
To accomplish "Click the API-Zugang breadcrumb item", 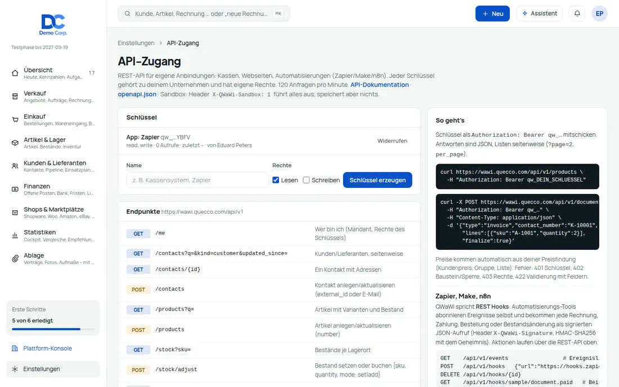I will click(x=183, y=43).
